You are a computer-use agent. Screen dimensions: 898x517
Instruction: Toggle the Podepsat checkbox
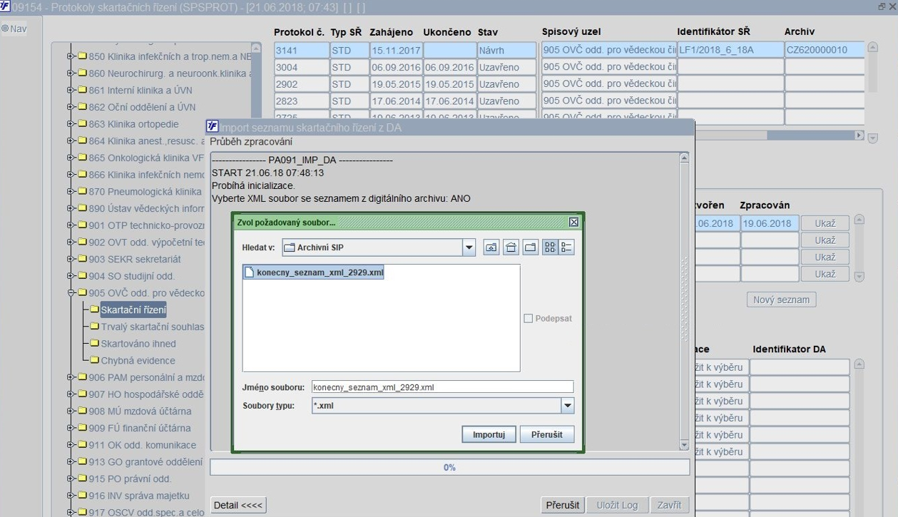point(529,319)
